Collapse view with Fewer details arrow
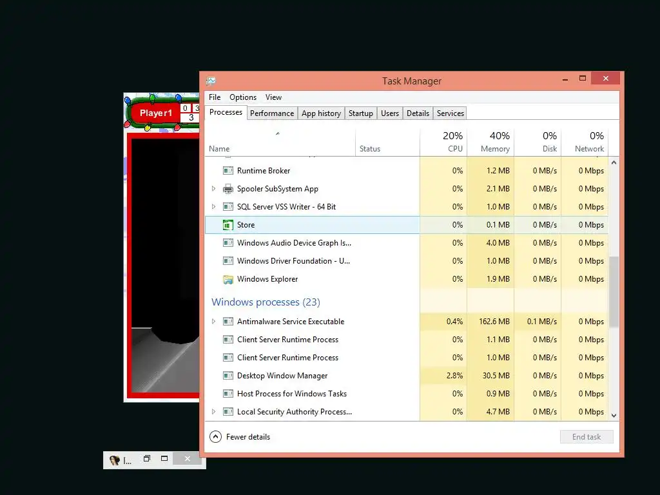Screen dimensions: 660x495 [215, 437]
